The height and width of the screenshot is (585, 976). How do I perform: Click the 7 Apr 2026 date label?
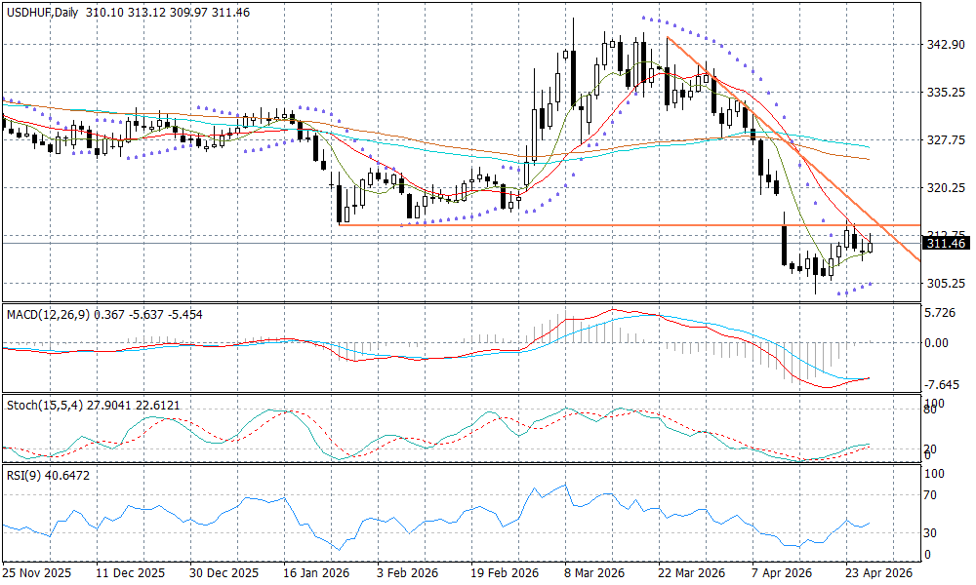(781, 573)
